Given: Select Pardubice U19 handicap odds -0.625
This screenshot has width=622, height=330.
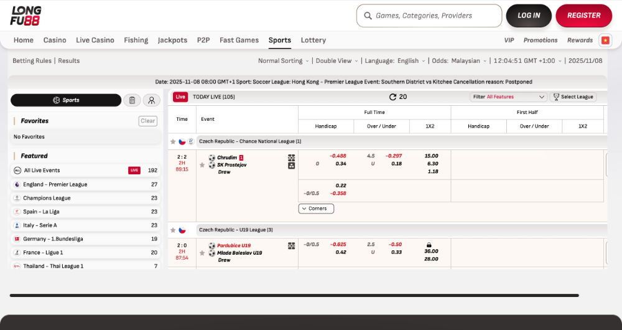Looking at the screenshot, I should (x=338, y=245).
